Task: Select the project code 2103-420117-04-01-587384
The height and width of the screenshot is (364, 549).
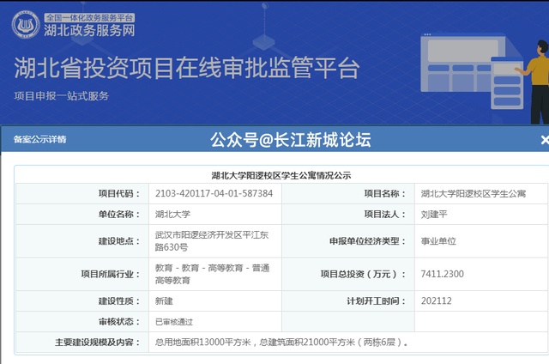Action: (214, 193)
